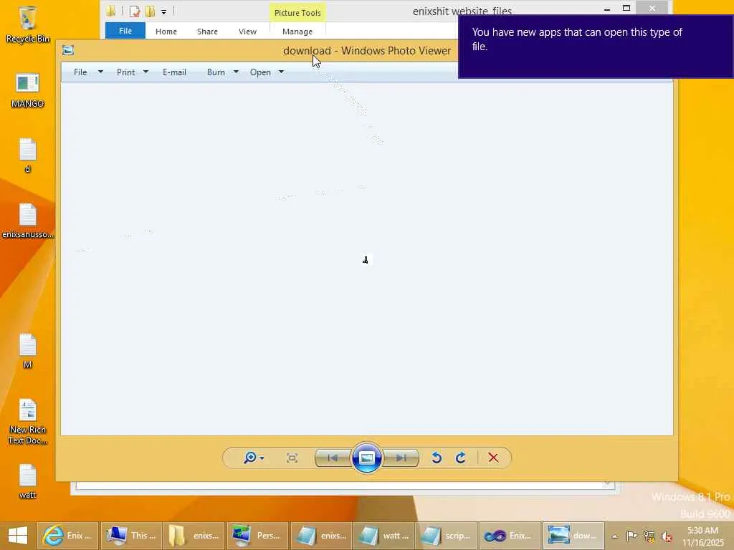This screenshot has height=550, width=734.
Task: Switch to the Home tab in Explorer
Action: [x=166, y=32]
